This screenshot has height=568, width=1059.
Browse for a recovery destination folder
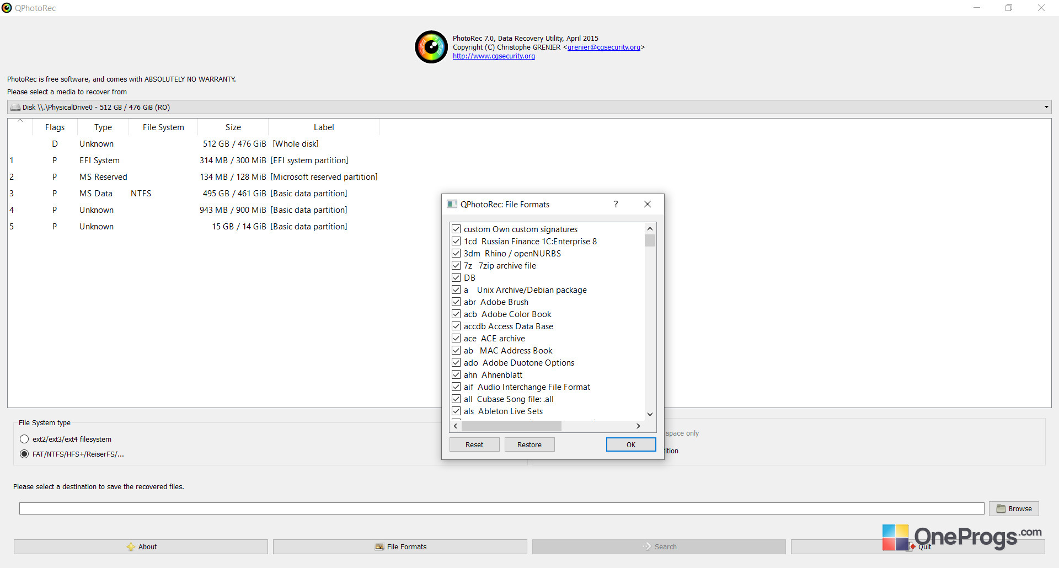click(x=1014, y=508)
